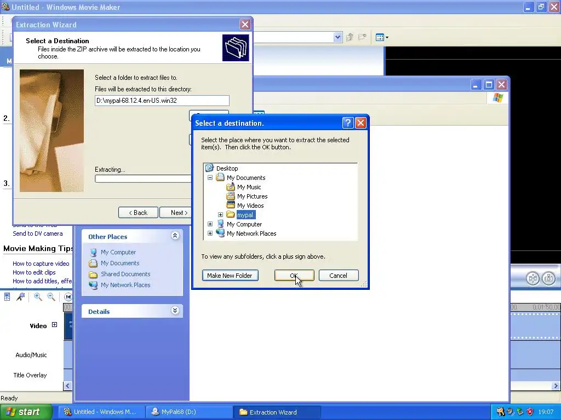Click Up One Level toolbar icon
Image resolution: width=561 pixels, height=420 pixels.
[350, 37]
